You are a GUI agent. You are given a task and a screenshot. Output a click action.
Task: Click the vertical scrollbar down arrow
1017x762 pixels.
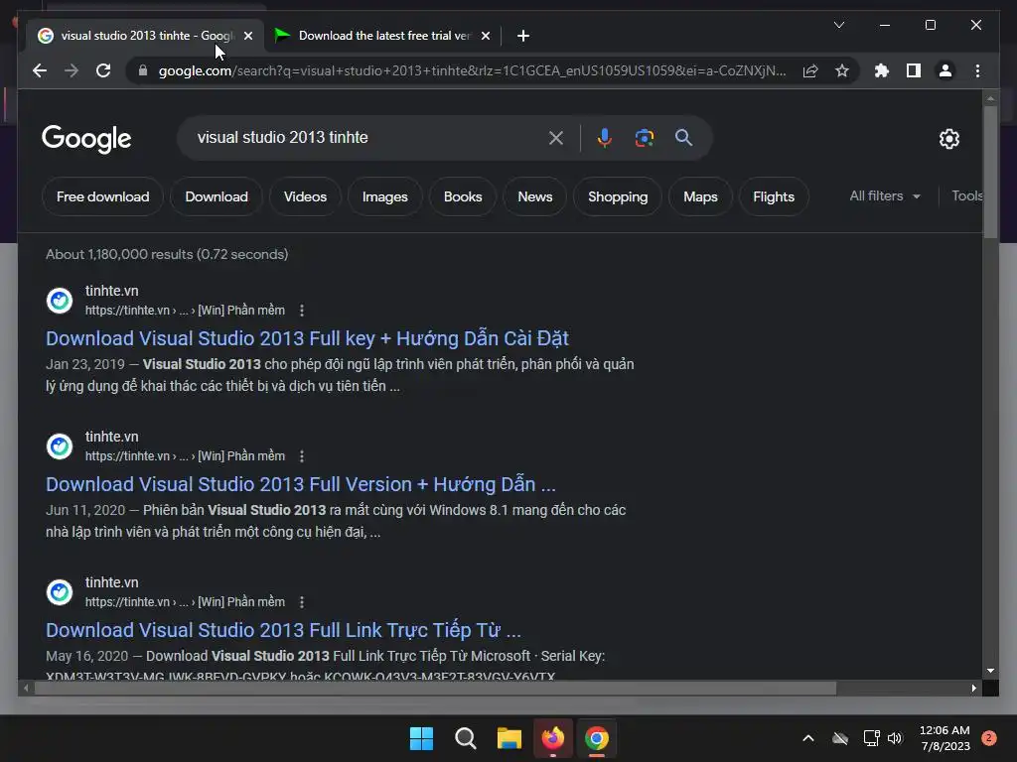coord(990,671)
